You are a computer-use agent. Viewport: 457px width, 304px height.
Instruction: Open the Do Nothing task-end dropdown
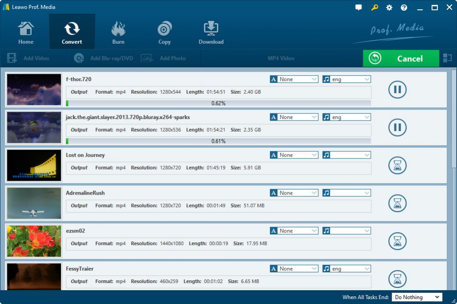pos(417,297)
